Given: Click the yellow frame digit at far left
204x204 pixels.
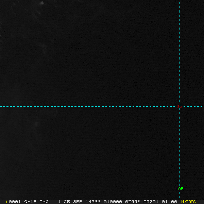Looking at the screenshot, I should pos(6,202).
